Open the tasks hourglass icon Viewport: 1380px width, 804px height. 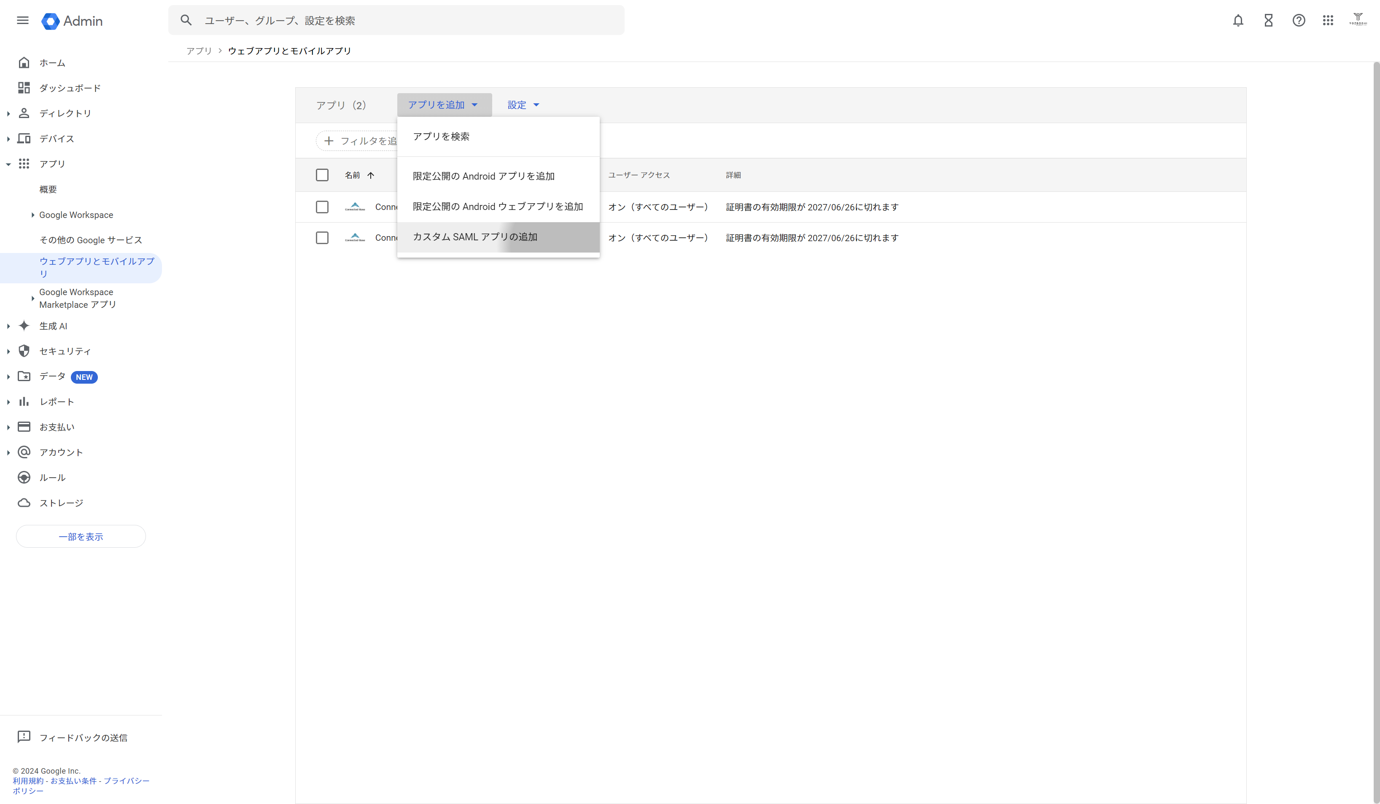pyautogui.click(x=1268, y=20)
